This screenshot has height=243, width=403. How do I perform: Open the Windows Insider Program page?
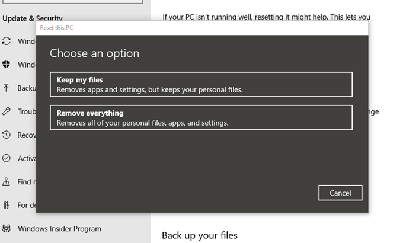click(59, 229)
